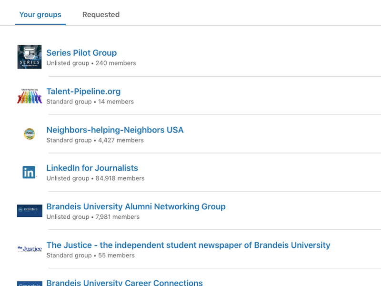
Task: Click The Justice newspaper logo
Action: point(30,249)
